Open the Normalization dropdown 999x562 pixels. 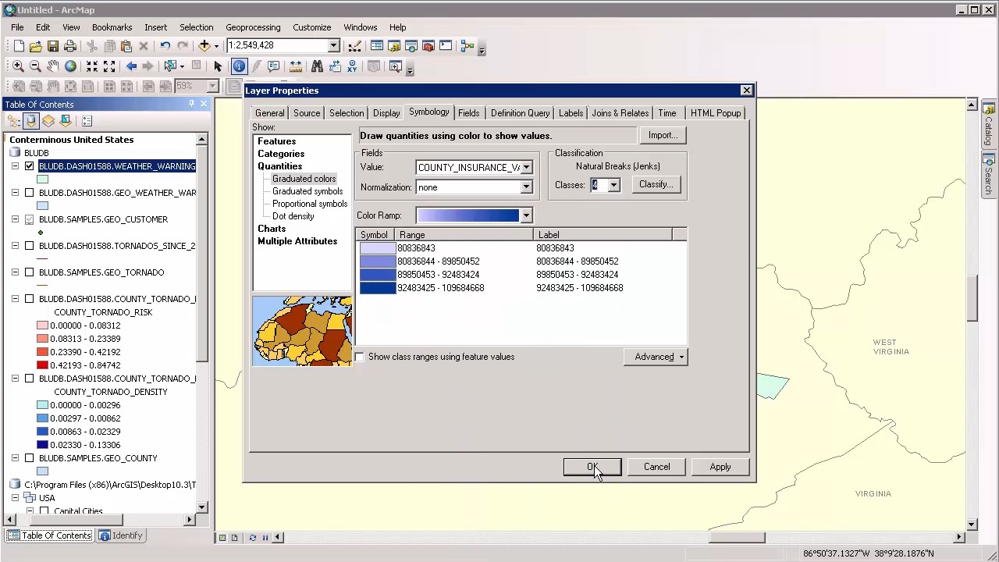point(526,187)
